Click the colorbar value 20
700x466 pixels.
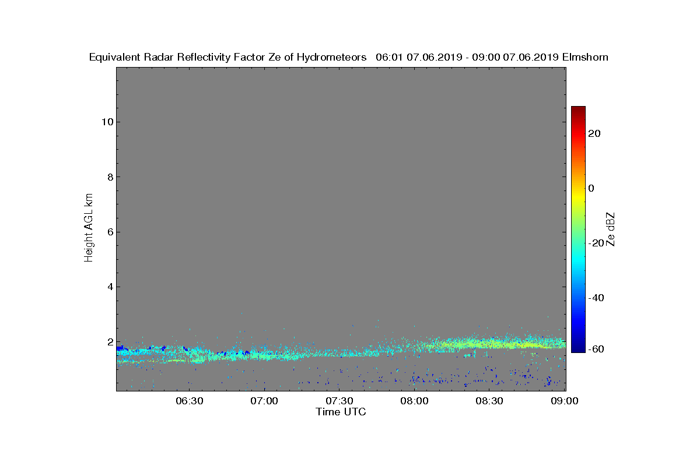pyautogui.click(x=594, y=133)
